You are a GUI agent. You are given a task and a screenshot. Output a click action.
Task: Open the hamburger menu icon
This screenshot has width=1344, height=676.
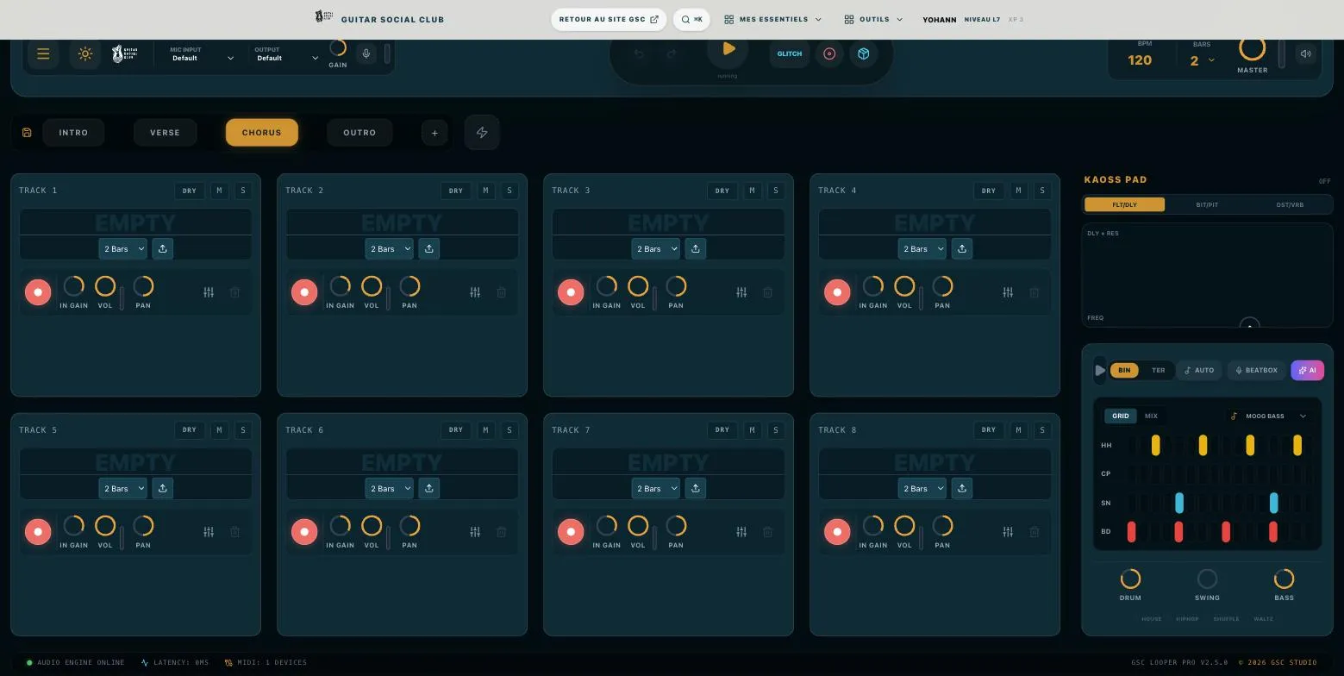pyautogui.click(x=43, y=53)
